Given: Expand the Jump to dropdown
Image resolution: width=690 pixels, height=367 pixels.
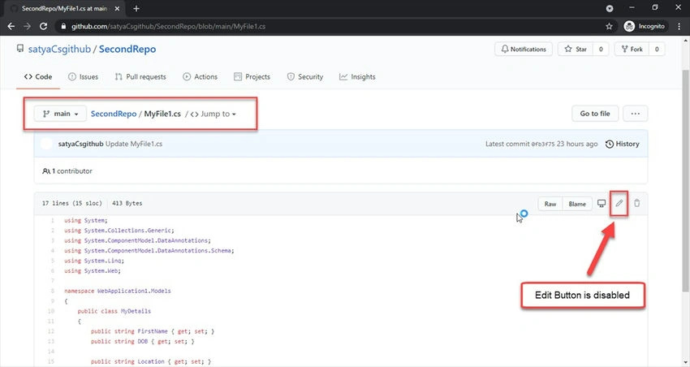Looking at the screenshot, I should point(213,114).
